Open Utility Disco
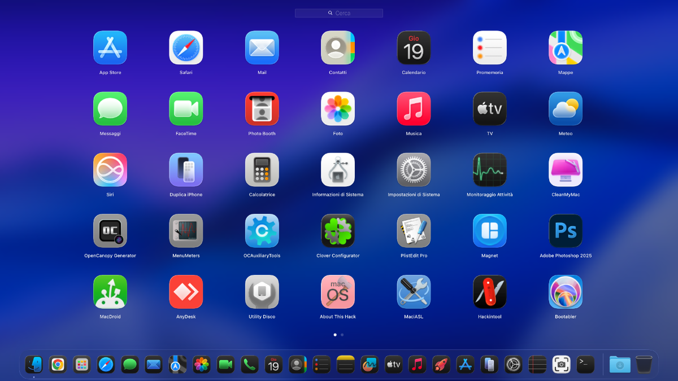This screenshot has height=381, width=678. click(262, 292)
